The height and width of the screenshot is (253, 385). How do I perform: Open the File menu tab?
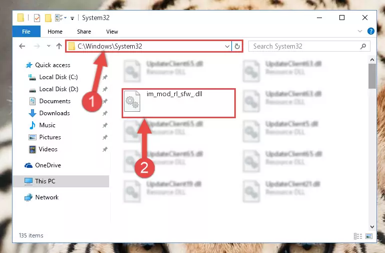26,32
